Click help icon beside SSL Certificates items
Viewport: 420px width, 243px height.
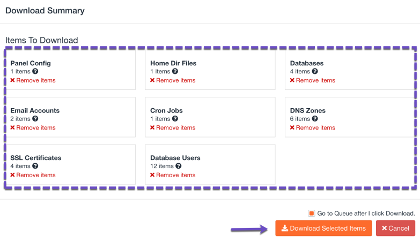[35, 166]
